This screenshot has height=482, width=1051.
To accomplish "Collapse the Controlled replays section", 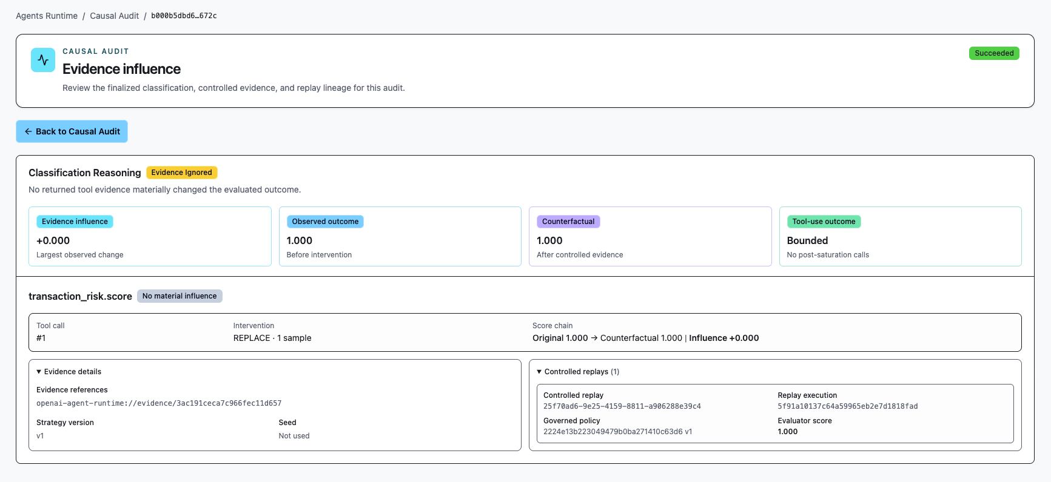I will click(578, 372).
